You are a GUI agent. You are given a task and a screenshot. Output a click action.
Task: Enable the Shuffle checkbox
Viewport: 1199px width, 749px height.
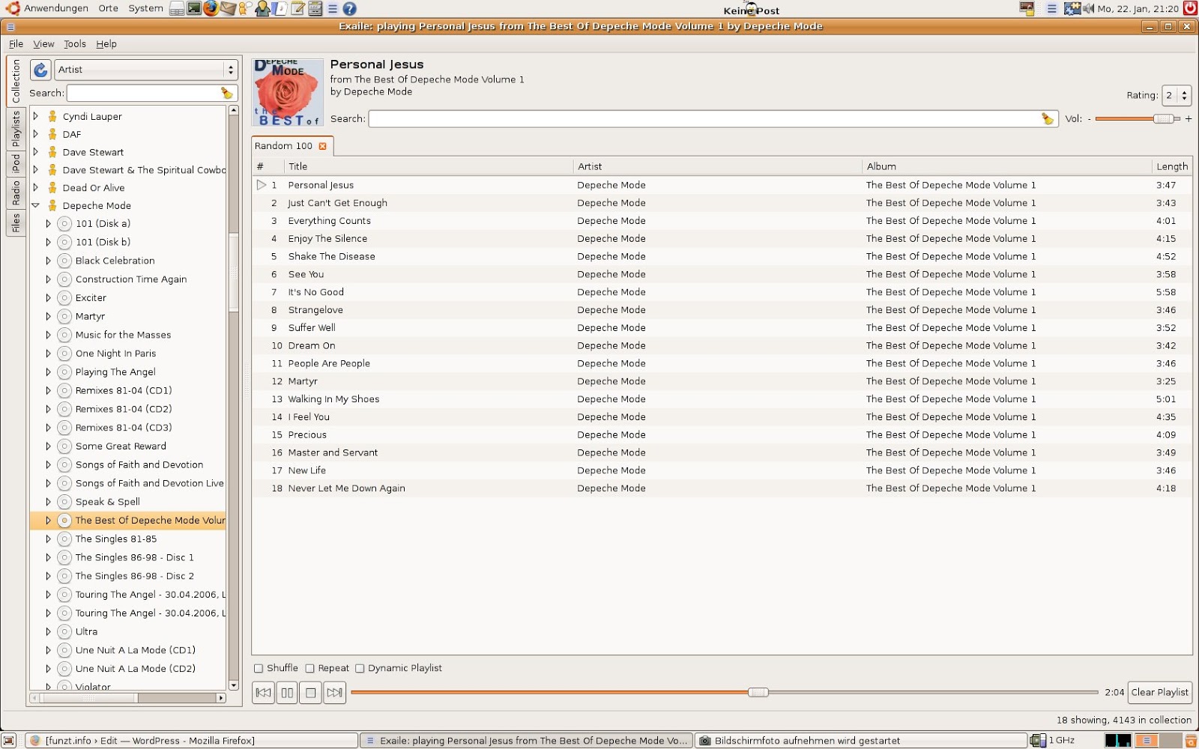[x=259, y=669]
